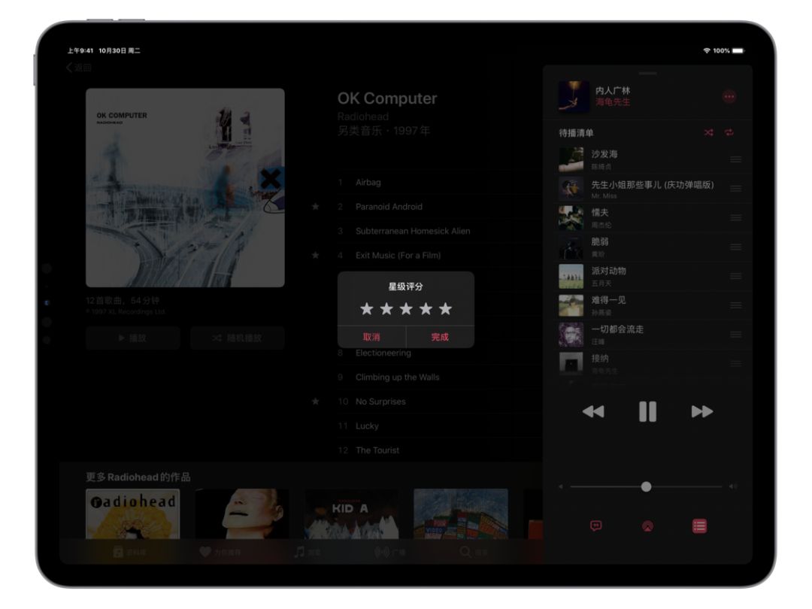The width and height of the screenshot is (812, 609).
Task: Grab the reorder handle for 懦夫
Action: coord(735,217)
